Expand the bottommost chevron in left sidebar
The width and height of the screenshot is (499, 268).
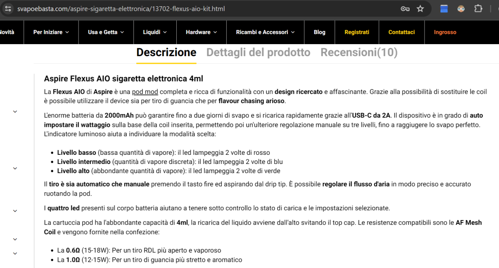click(15, 253)
